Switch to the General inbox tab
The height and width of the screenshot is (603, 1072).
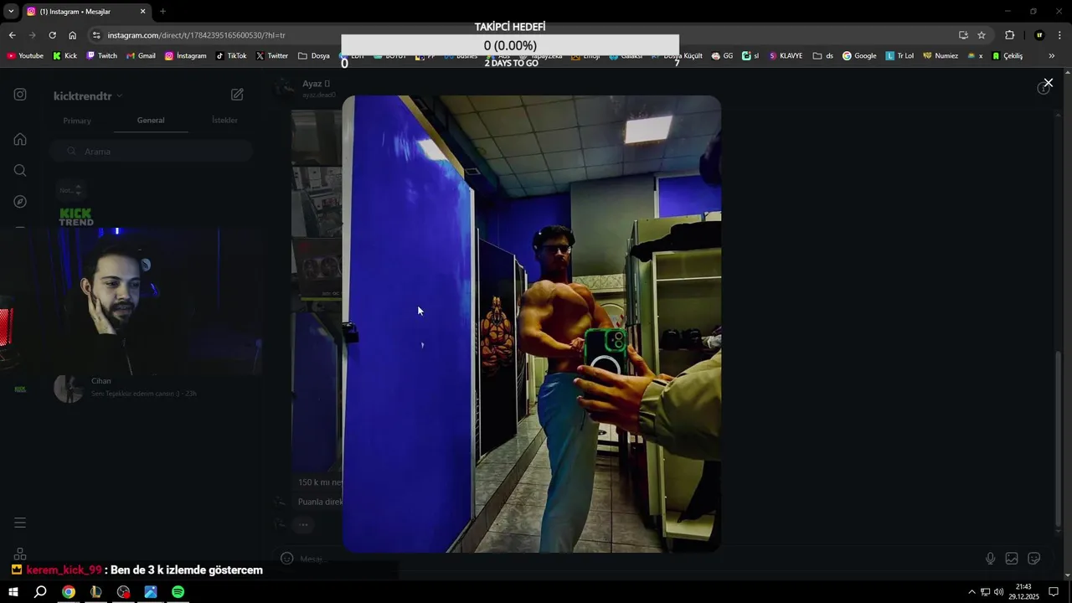click(x=151, y=120)
